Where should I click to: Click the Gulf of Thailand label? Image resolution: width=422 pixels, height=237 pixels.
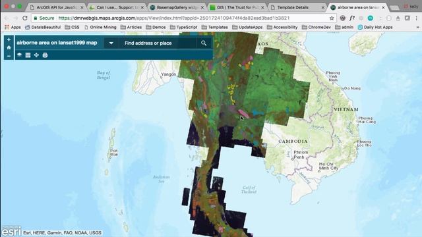(x=249, y=190)
